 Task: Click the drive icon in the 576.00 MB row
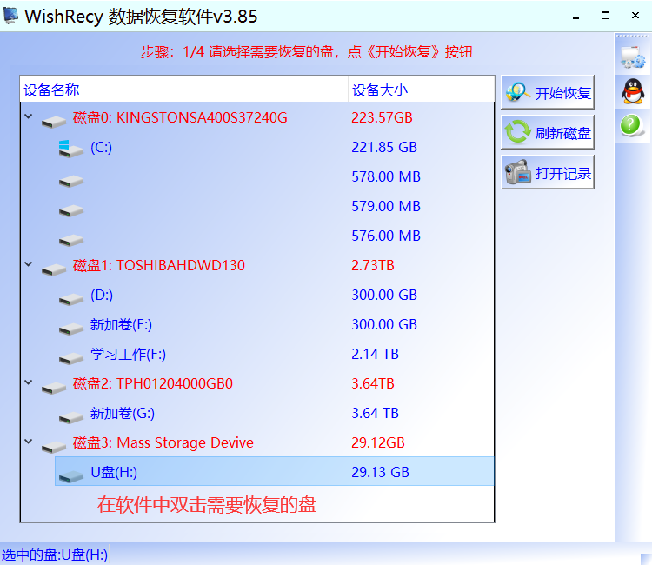pos(71,240)
